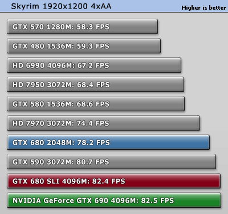Select the GTX 590 3072M 80.7 FPS bar
This screenshot has width=228, height=214.
pos(112,162)
